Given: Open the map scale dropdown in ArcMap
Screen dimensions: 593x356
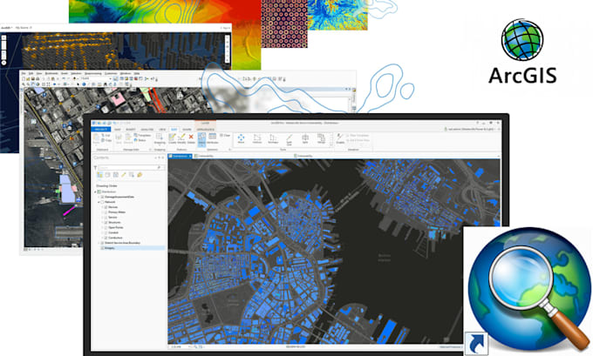Looking at the screenshot, I should point(111,78).
